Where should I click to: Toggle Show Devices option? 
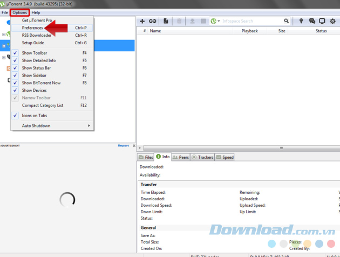pos(52,91)
